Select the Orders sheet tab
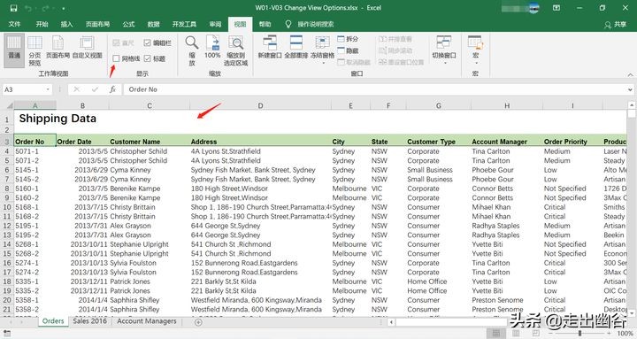637x339 pixels. coord(53,321)
